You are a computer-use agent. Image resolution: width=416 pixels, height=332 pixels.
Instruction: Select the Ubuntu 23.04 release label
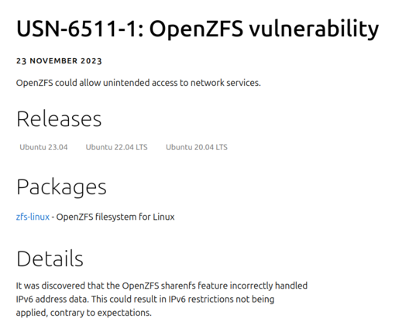[43, 147]
